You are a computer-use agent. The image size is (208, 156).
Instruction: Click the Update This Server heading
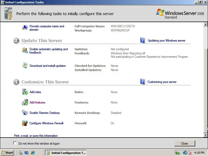click(x=42, y=41)
